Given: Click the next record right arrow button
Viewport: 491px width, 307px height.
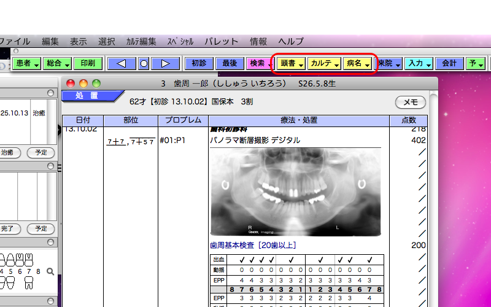Looking at the screenshot, I should [x=165, y=63].
